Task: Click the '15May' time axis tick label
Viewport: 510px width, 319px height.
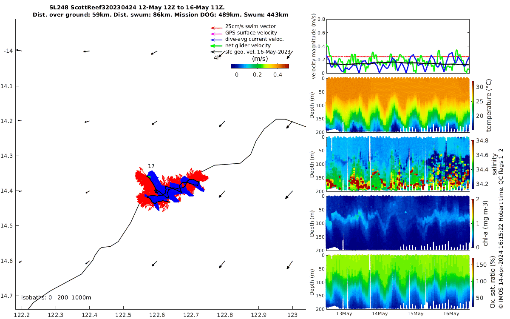Action: (x=416, y=314)
